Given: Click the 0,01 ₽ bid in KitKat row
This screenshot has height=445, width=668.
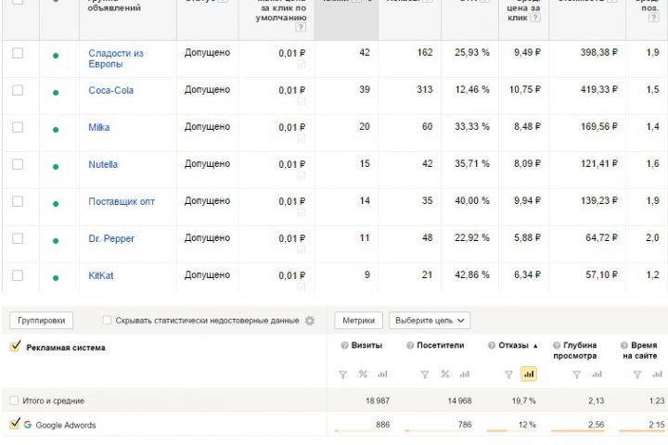Looking at the screenshot, I should coord(292,275).
